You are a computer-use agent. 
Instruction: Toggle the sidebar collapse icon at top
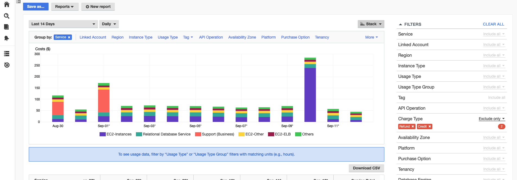pos(18,1)
